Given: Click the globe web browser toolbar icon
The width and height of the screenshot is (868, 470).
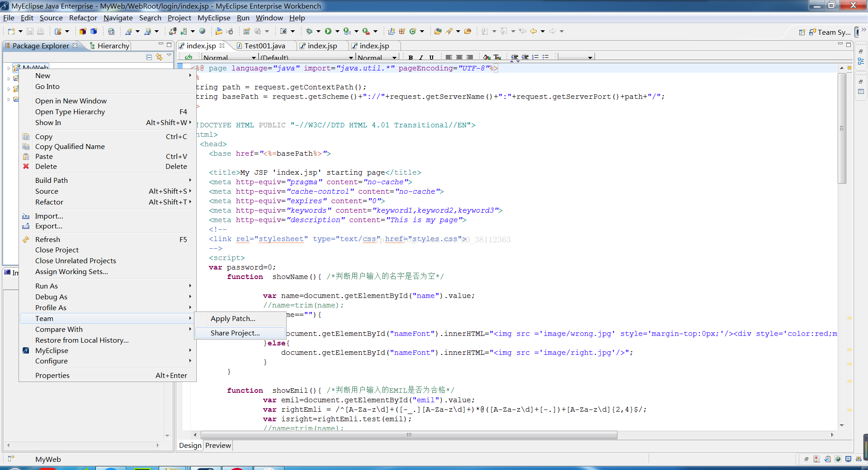Looking at the screenshot, I should pyautogui.click(x=203, y=31).
